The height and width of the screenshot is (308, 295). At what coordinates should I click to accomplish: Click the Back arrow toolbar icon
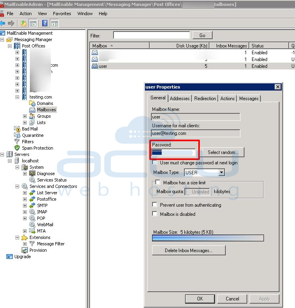[3, 24]
